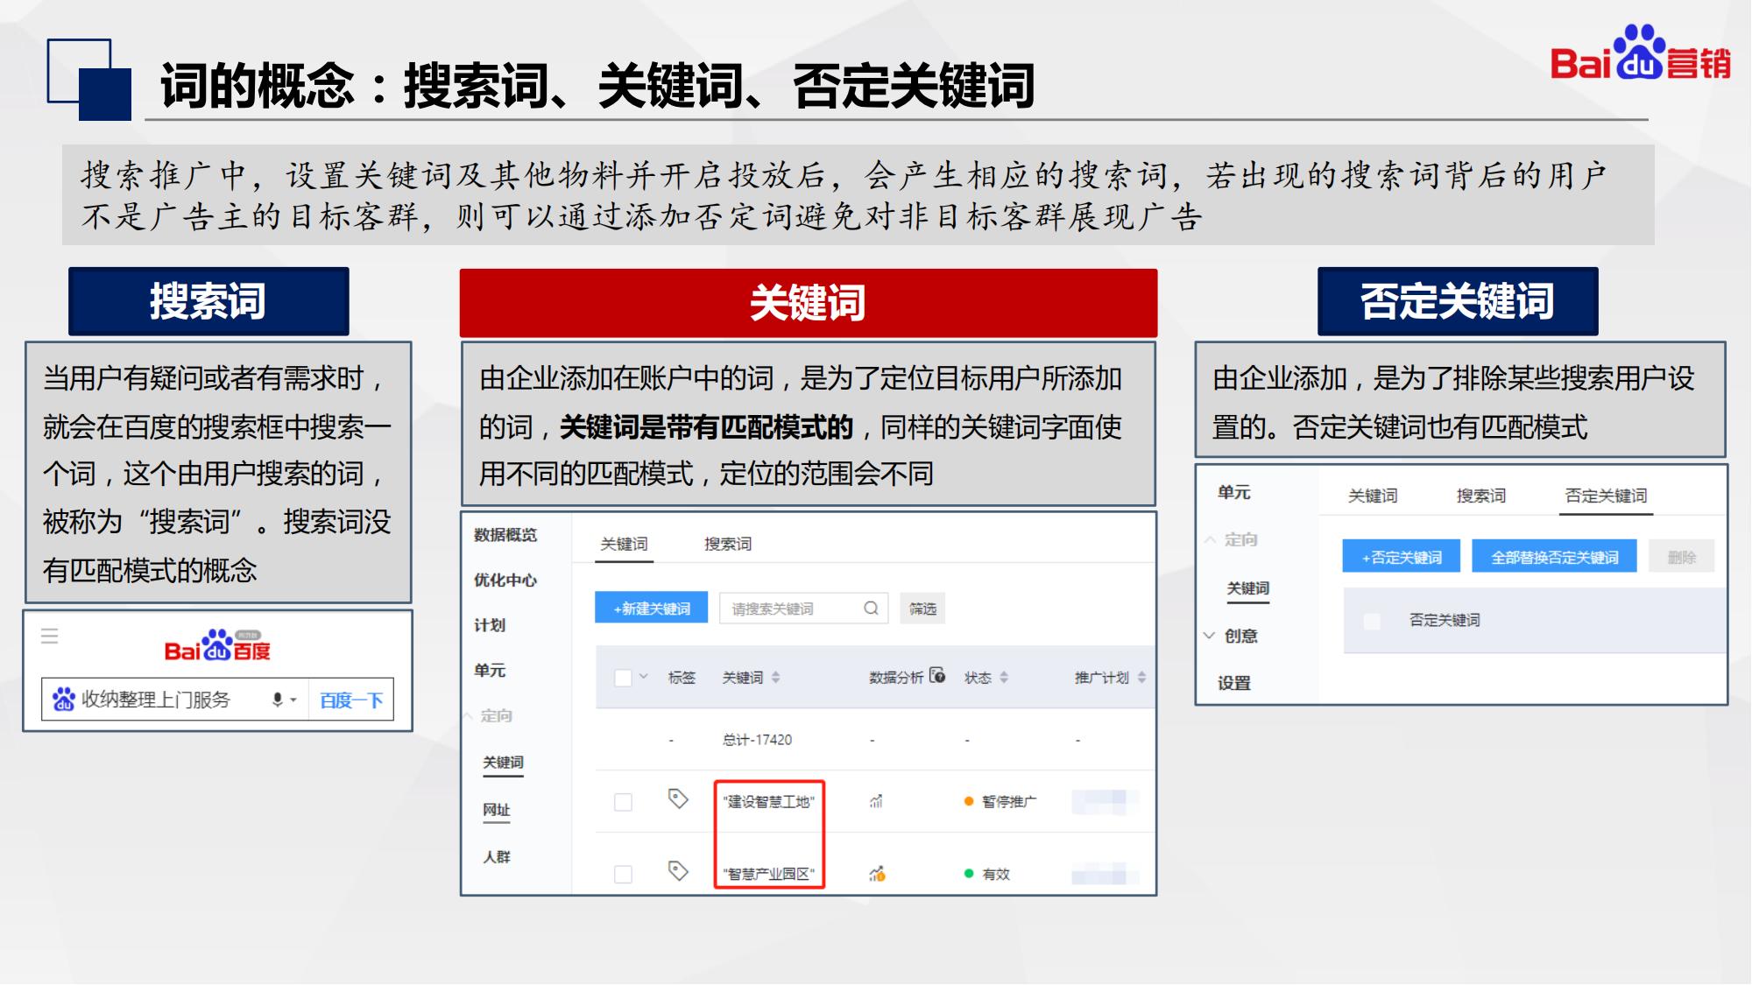The height and width of the screenshot is (985, 1752).
Task: Click the 全部替换否定关键词 button
Action: (1554, 557)
